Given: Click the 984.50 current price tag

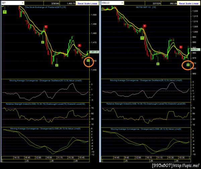Looking at the screenshot, I should pos(195,49).
